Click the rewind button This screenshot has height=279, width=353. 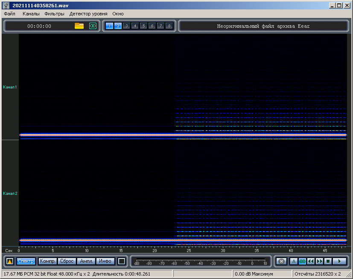(x=311, y=261)
